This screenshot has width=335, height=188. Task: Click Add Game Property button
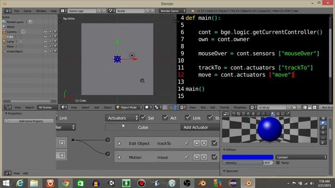(x=29, y=121)
